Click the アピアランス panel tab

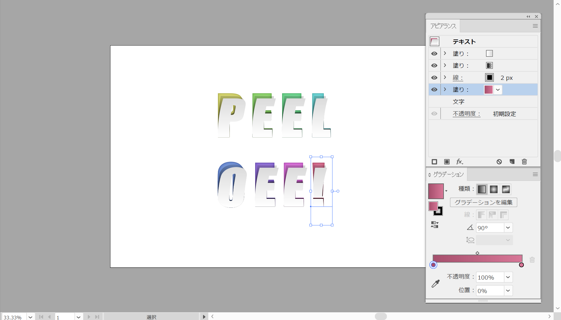point(443,26)
